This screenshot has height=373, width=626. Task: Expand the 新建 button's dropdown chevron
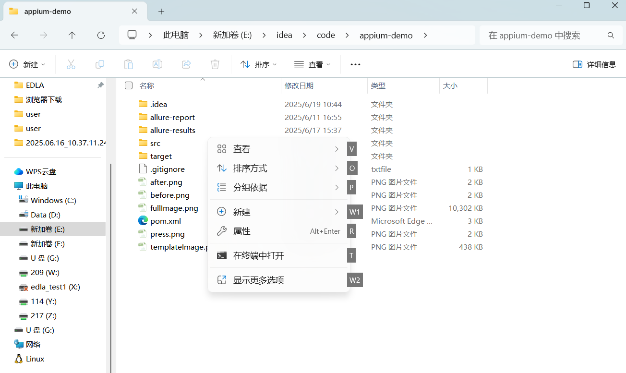pos(42,64)
